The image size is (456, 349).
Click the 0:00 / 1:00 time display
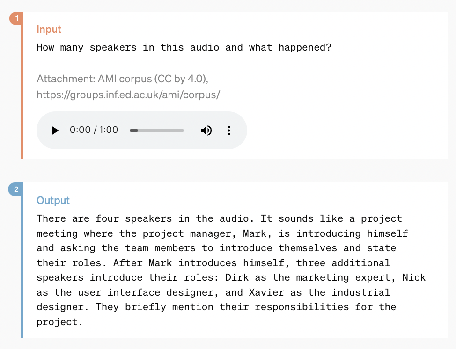tap(94, 130)
